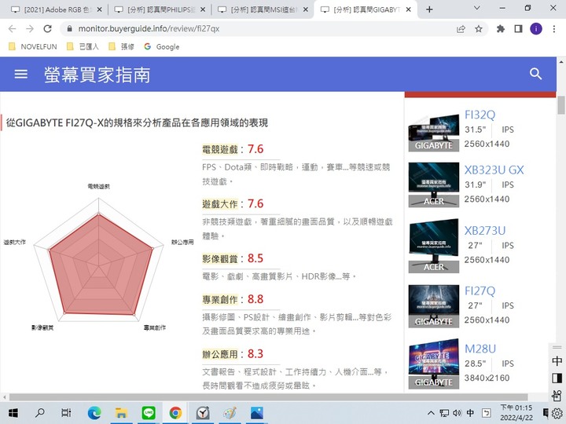Click the horizontal page scrollbar
This screenshot has height=424, width=566.
269,397
